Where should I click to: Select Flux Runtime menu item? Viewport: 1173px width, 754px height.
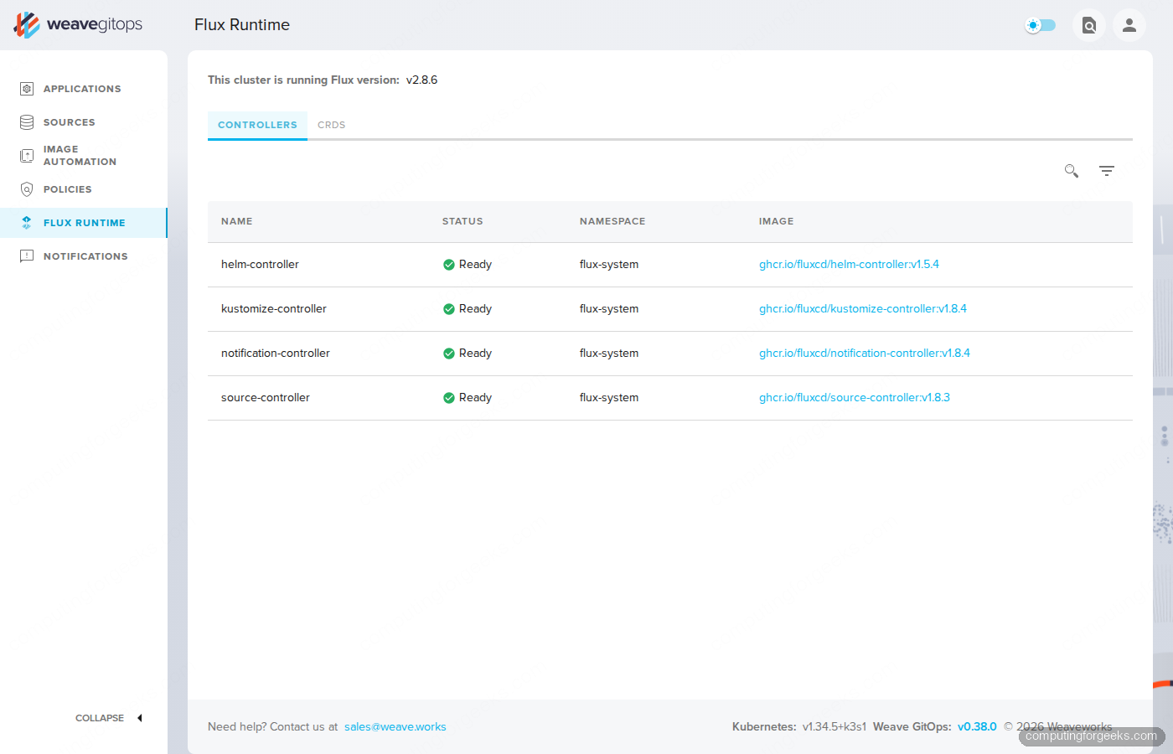coord(85,223)
